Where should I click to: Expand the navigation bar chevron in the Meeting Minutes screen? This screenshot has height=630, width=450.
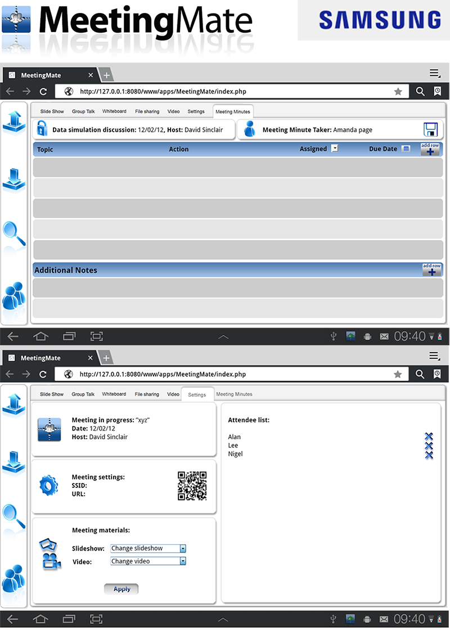pyautogui.click(x=223, y=337)
